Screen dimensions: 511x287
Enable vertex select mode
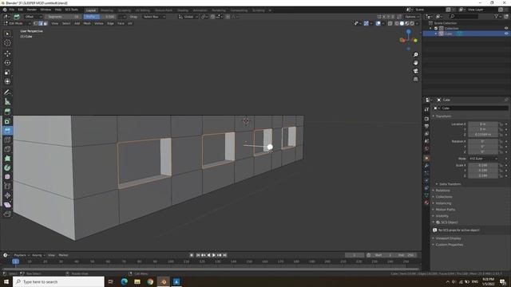click(x=35, y=23)
